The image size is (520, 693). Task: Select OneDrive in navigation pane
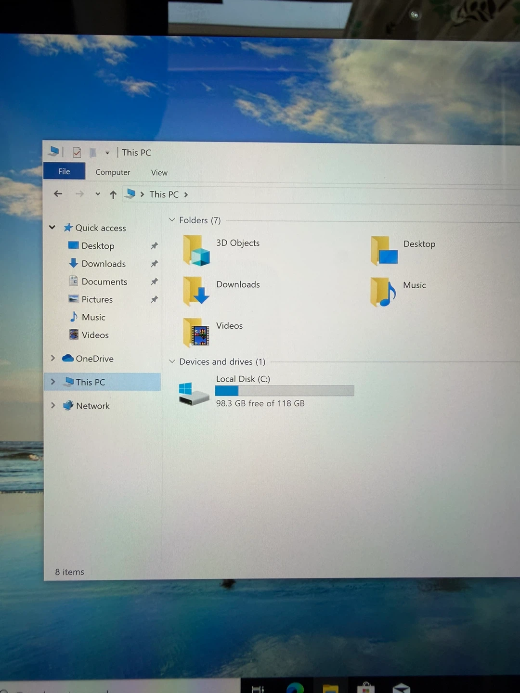point(88,359)
